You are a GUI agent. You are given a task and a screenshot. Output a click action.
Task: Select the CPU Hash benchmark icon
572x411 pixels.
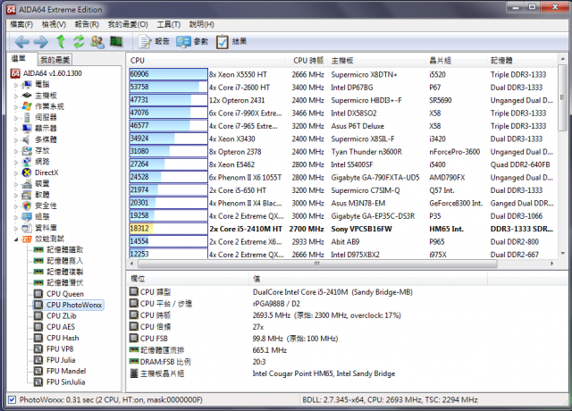pyautogui.click(x=38, y=338)
